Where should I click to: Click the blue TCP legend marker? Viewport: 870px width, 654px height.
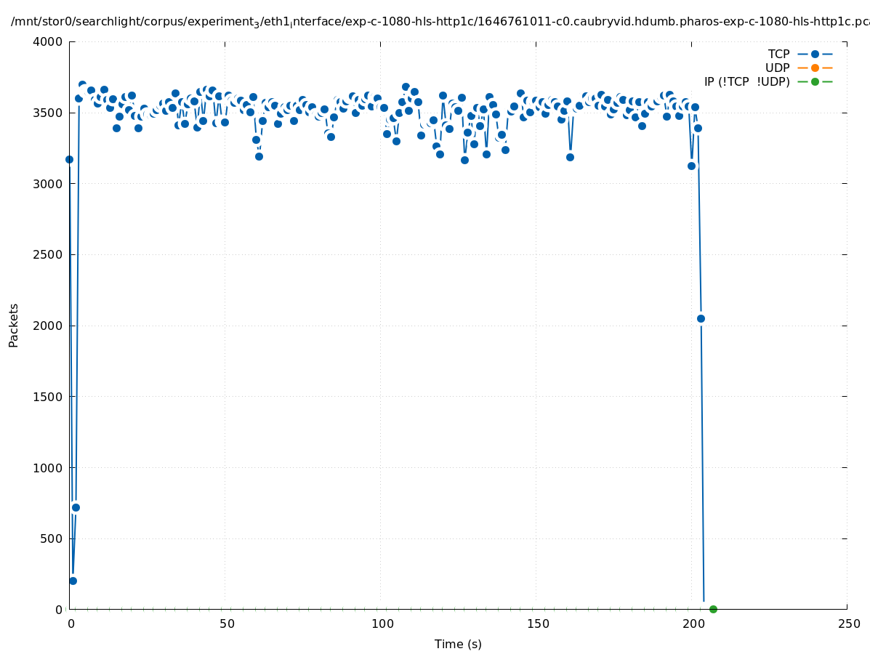coord(815,54)
